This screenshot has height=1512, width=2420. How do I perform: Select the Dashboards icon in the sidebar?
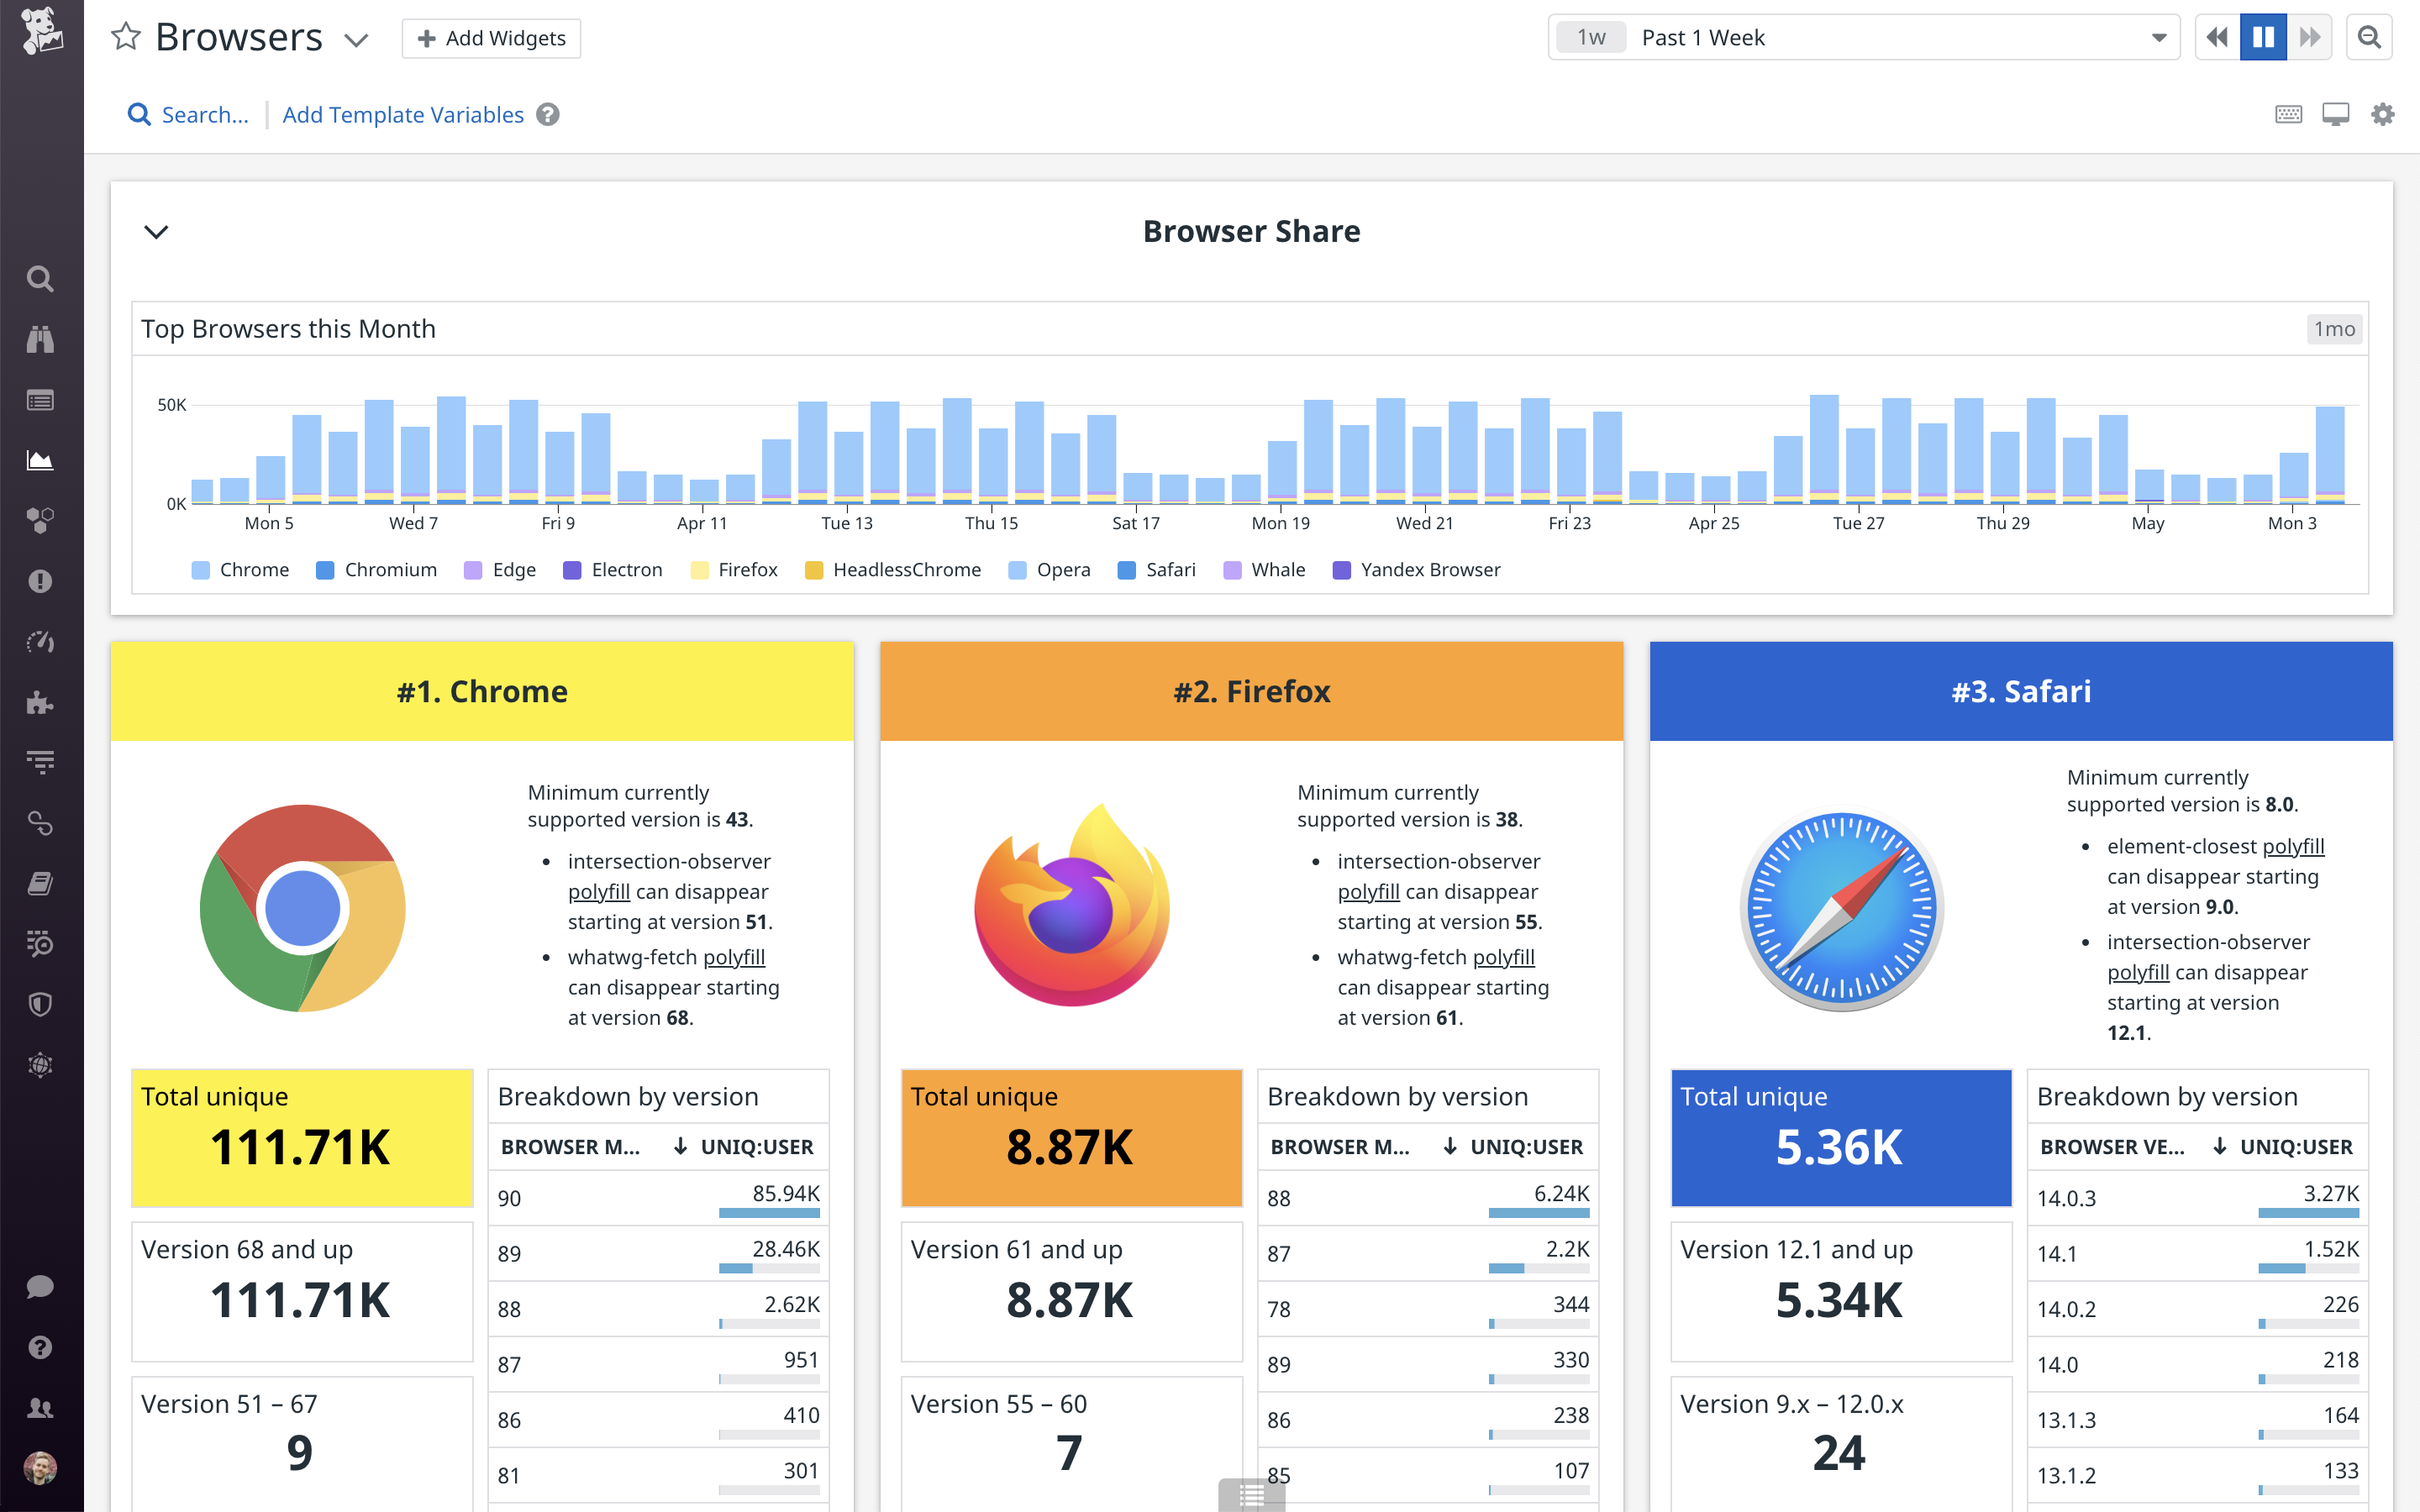click(x=40, y=399)
